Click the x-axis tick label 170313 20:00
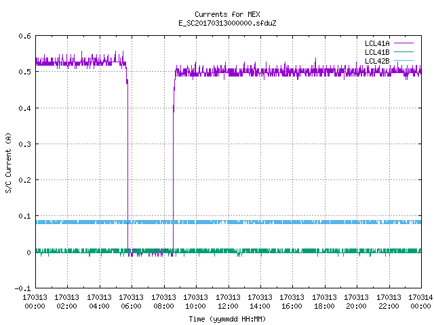This screenshot has width=434, height=325. point(356,302)
